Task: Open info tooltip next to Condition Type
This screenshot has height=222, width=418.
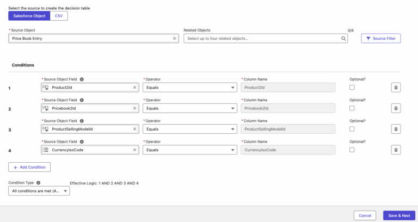Action: pos(39,183)
